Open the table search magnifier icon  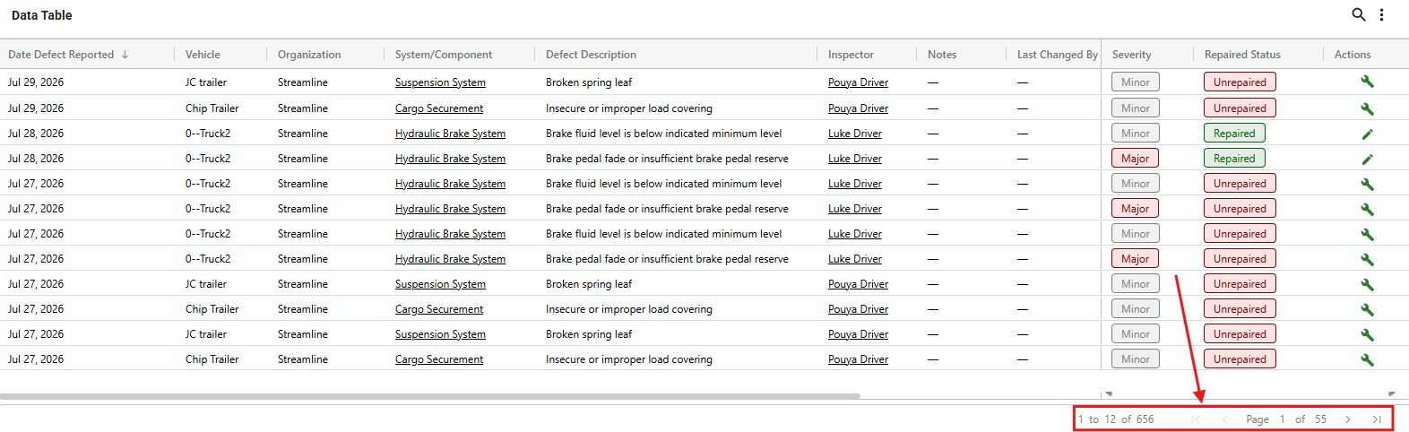pyautogui.click(x=1359, y=14)
